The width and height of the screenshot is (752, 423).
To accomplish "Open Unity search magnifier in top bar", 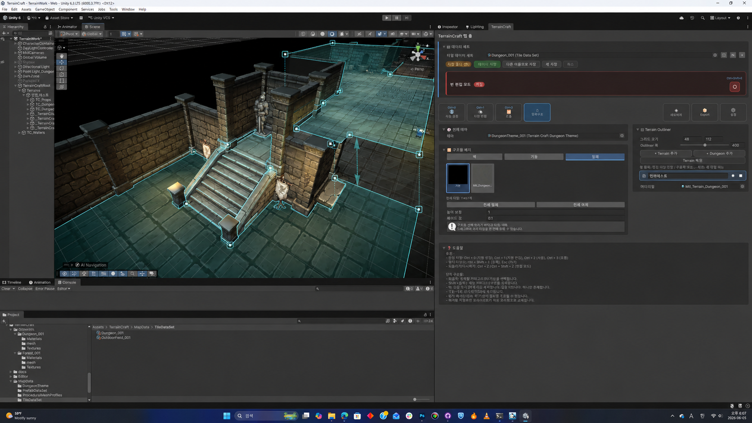I will 703,18.
